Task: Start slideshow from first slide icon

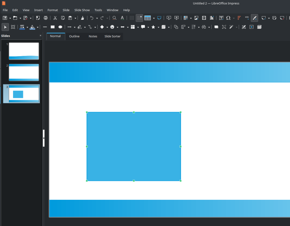Action: coord(169,18)
